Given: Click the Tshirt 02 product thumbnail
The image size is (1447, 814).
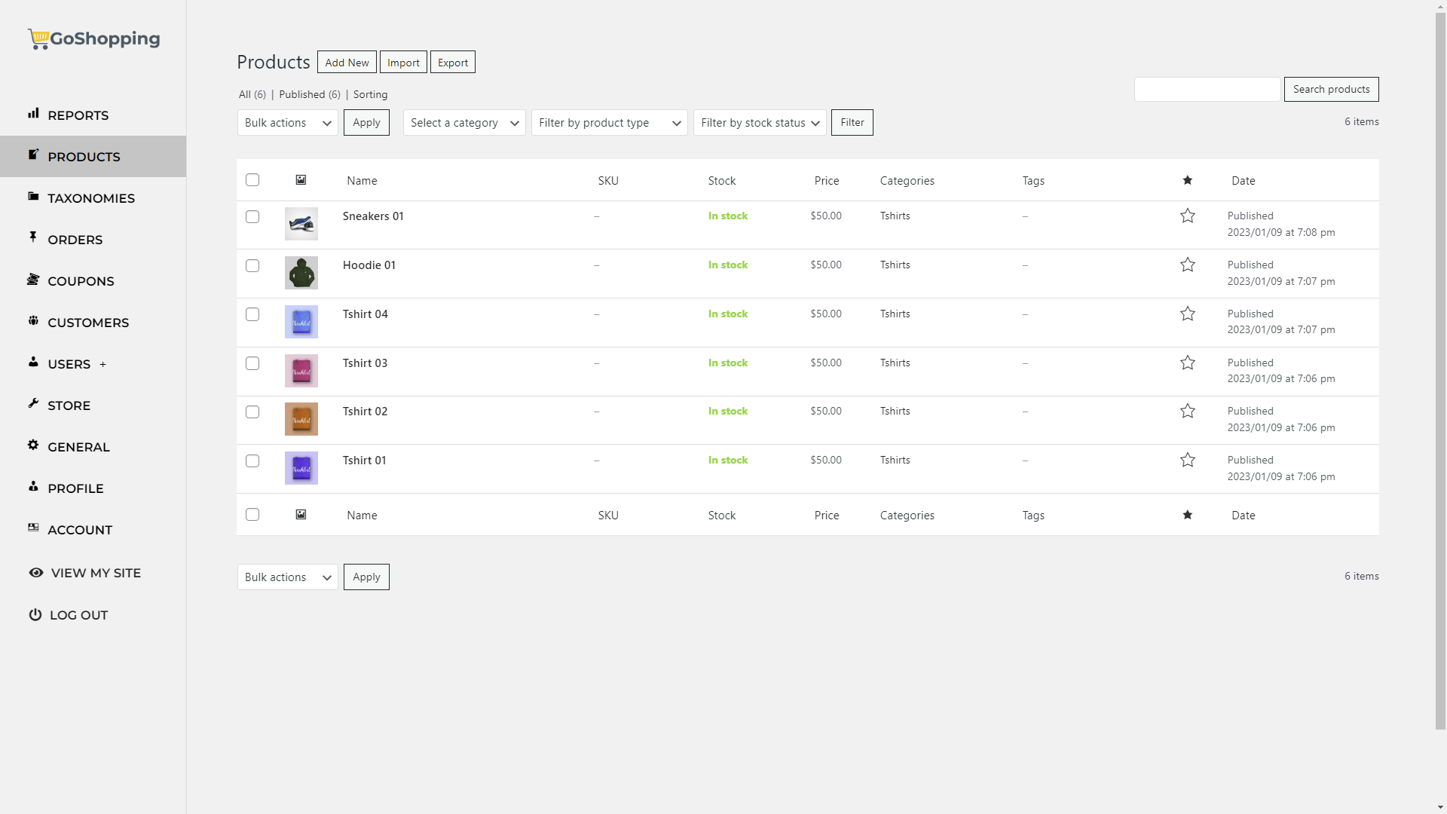Looking at the screenshot, I should 301,418.
